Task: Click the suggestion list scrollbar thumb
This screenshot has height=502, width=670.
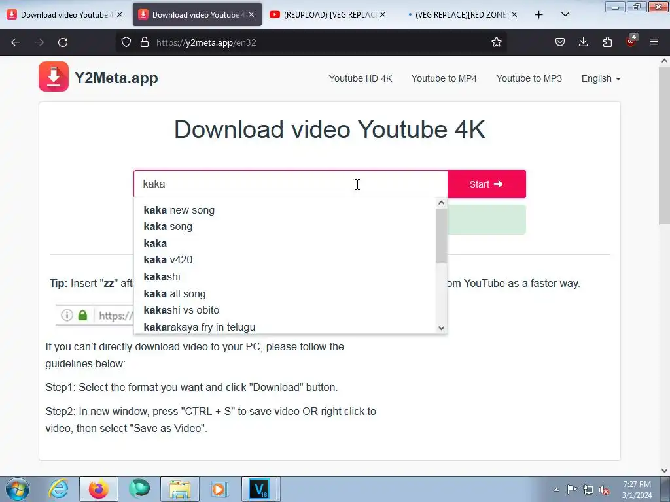Action: (x=442, y=235)
